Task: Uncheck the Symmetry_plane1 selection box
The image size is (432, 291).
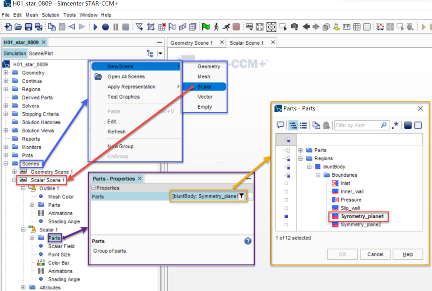Action: tap(286, 216)
